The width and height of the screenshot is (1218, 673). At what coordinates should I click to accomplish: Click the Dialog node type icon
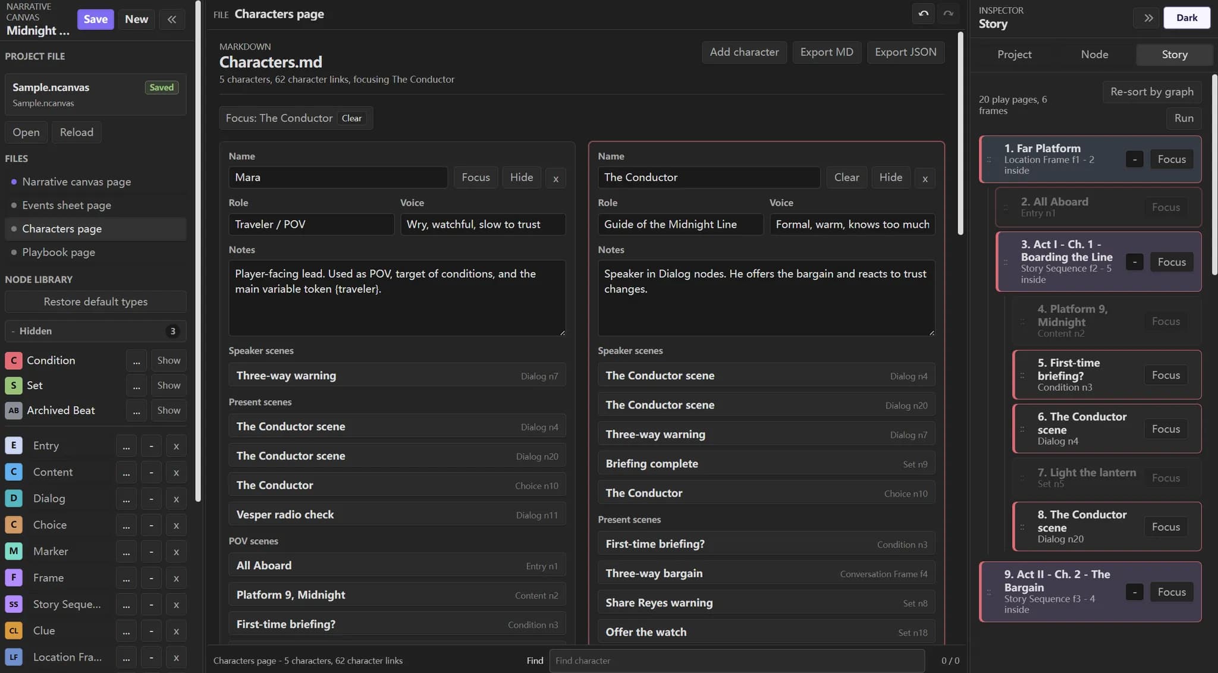(14, 498)
